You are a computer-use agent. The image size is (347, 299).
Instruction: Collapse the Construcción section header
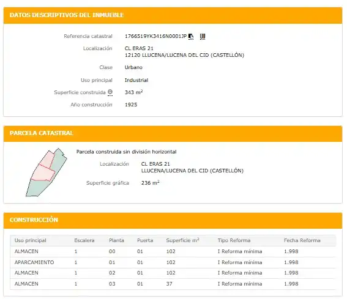(173, 220)
